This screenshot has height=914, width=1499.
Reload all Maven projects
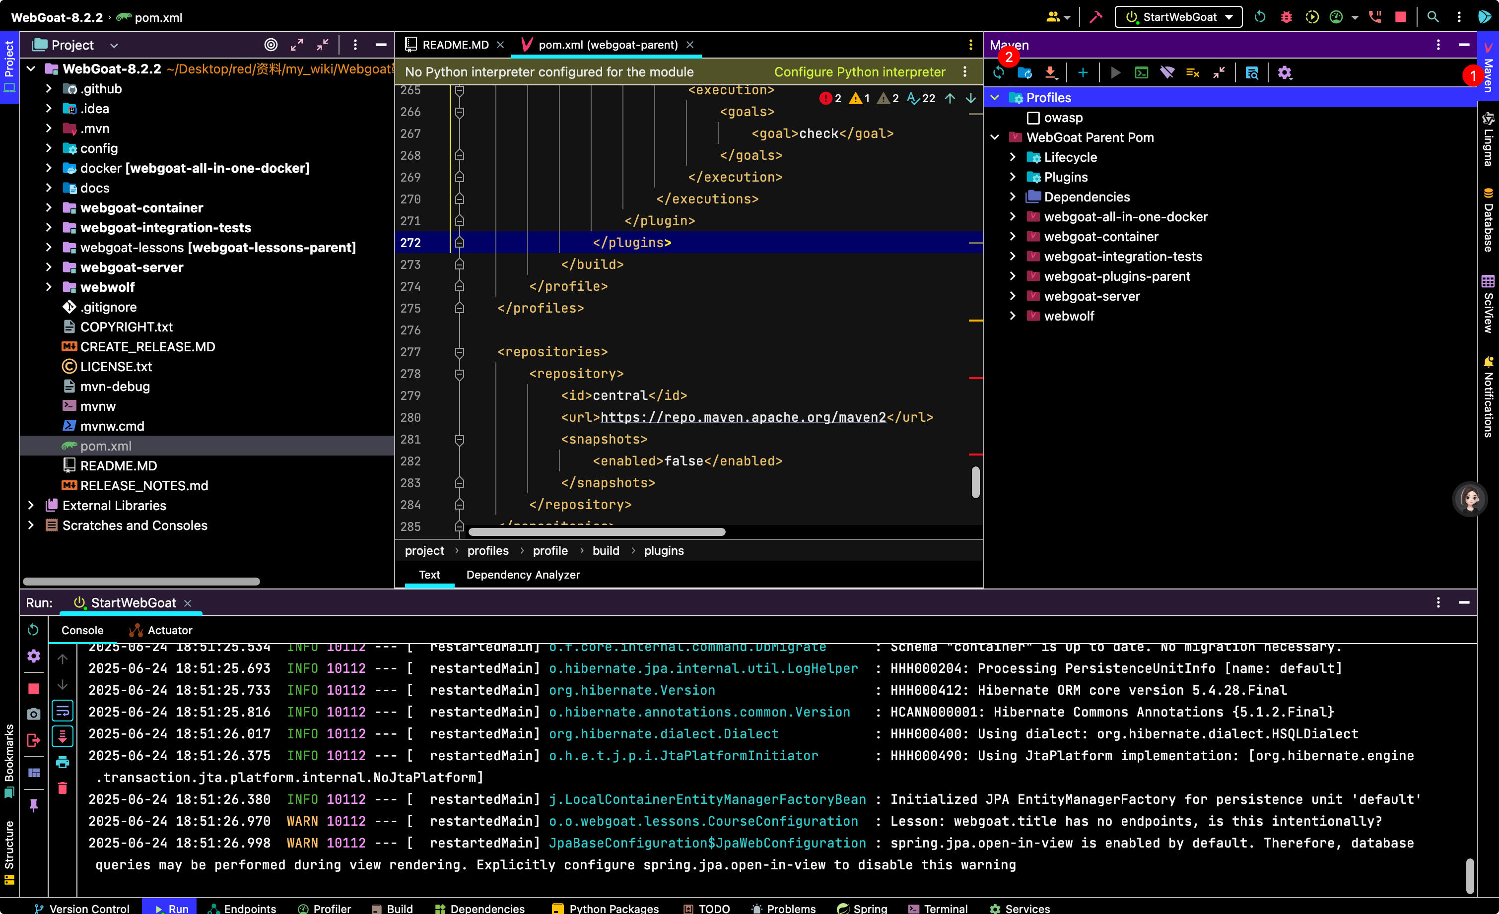(998, 73)
